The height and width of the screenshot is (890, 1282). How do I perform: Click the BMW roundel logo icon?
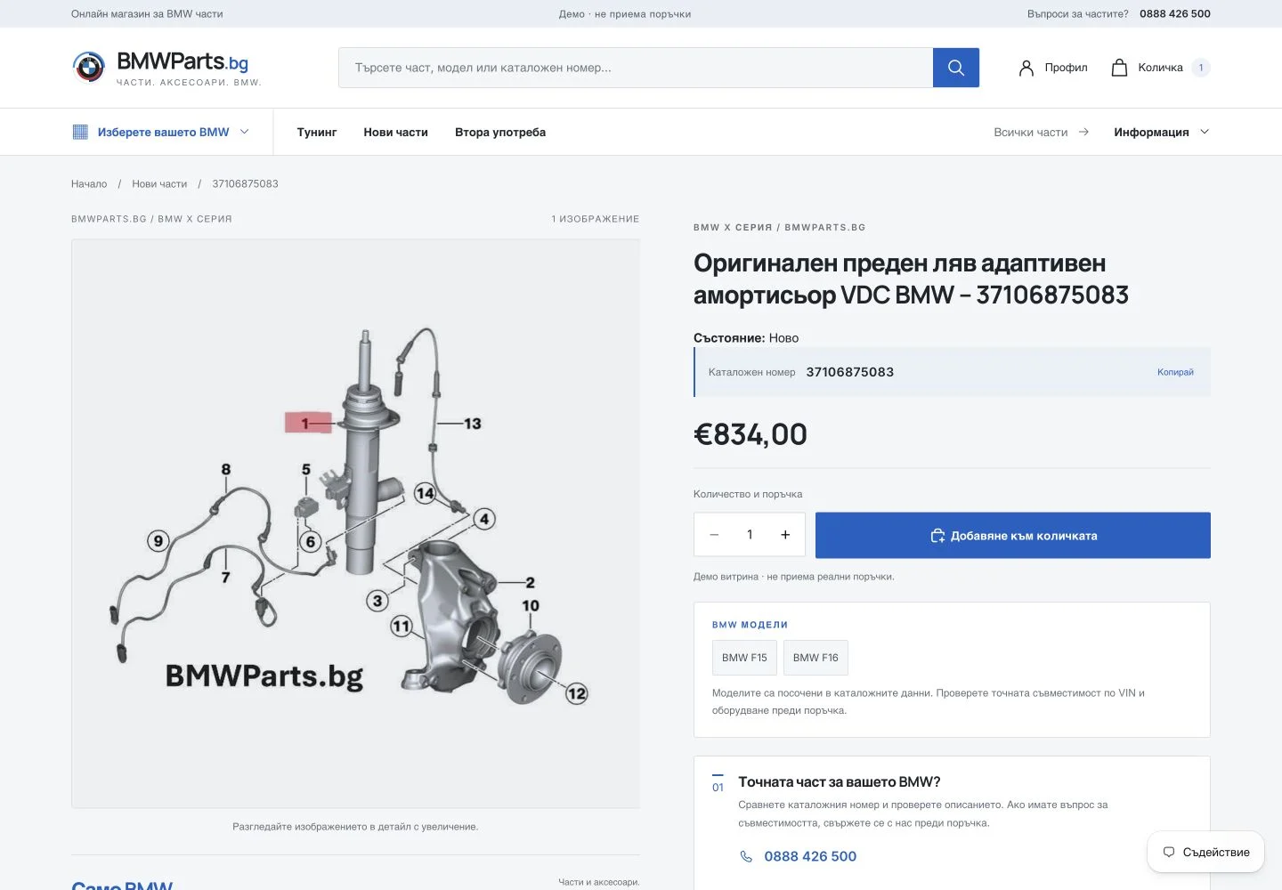pyautogui.click(x=89, y=67)
